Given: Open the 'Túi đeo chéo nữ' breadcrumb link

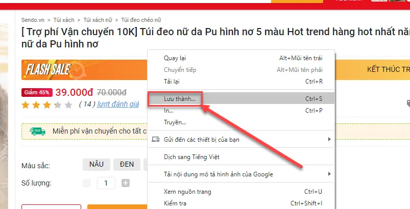Looking at the screenshot, I should pyautogui.click(x=141, y=20).
